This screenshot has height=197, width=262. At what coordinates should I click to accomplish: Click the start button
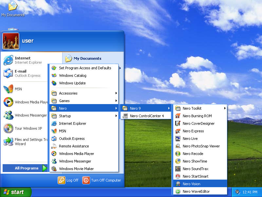coord(16,192)
